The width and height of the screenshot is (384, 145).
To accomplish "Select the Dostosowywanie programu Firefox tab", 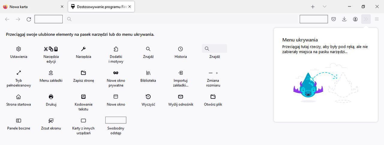I will click(101, 7).
